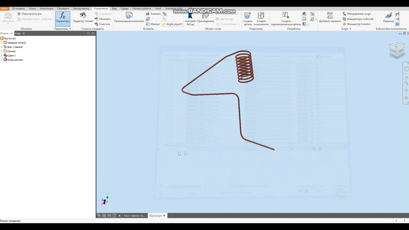The height and width of the screenshot is (230, 409).
Task: Click the ViewCube in the viewport
Action: tap(397, 50)
